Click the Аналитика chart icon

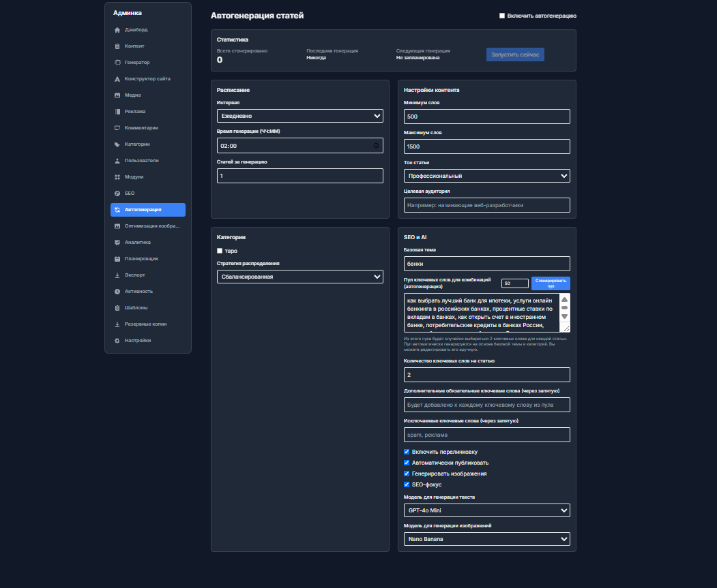(x=117, y=243)
